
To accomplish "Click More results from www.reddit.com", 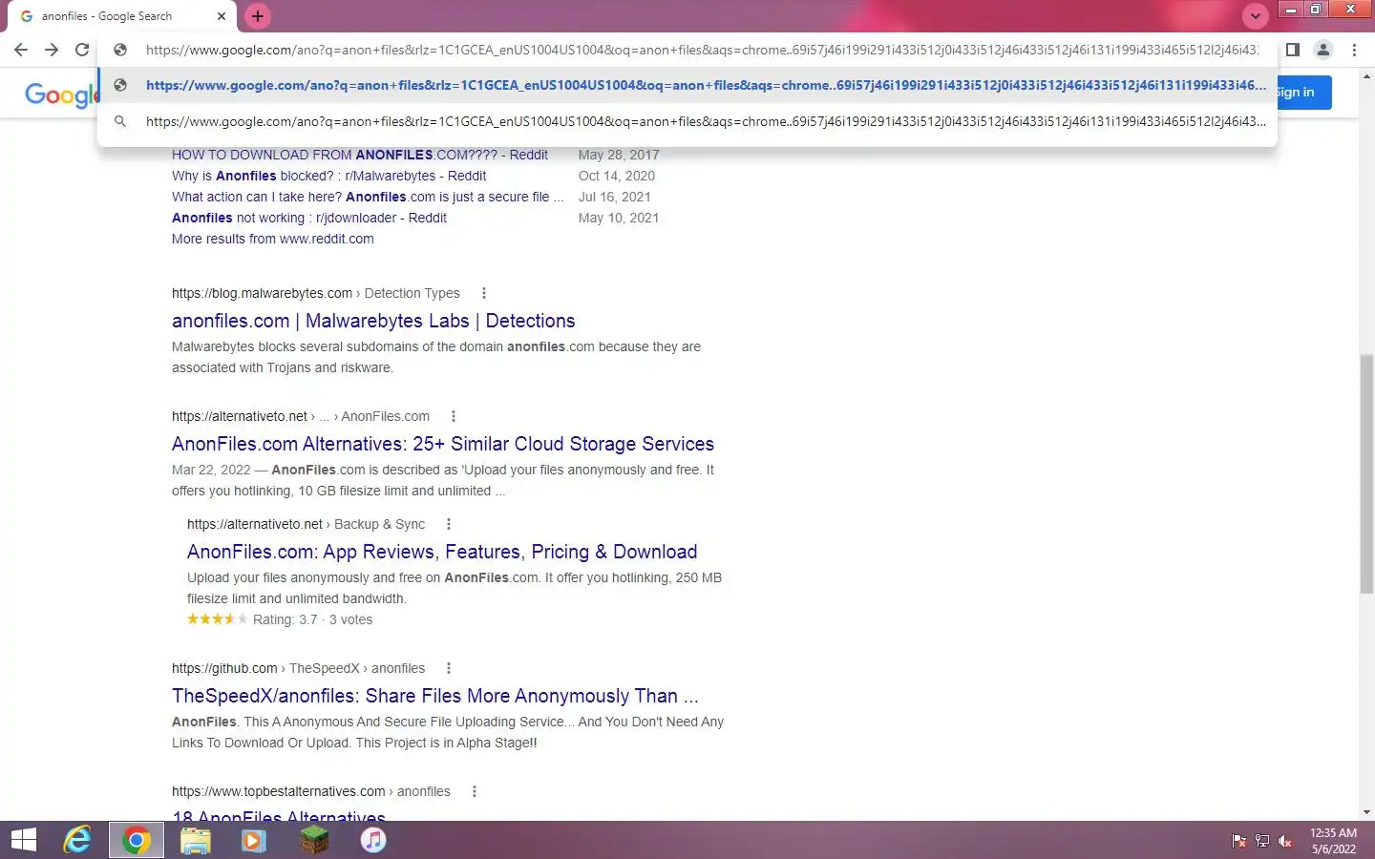I will [x=273, y=239].
